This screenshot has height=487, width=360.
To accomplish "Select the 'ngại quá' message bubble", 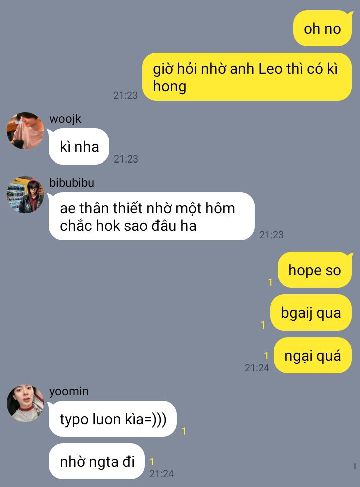I will pos(313,355).
